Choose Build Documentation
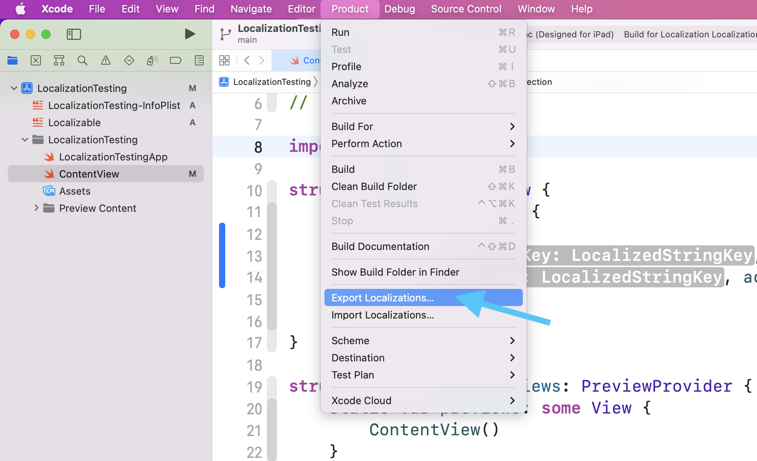Screen dimensions: 757x461 click(423, 246)
